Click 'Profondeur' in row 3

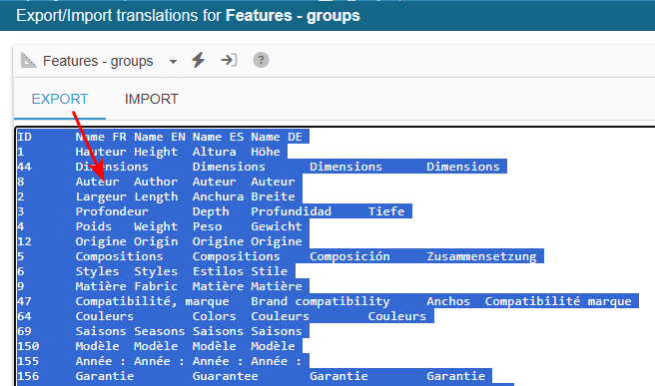(112, 212)
